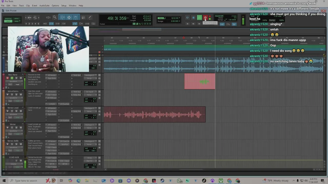Viewport: 328px width, 184px height.
Task: Solo the Verse Lead track
Action: (16, 111)
